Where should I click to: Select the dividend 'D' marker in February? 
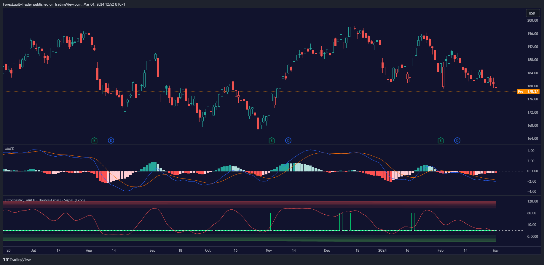pyautogui.click(x=457, y=140)
